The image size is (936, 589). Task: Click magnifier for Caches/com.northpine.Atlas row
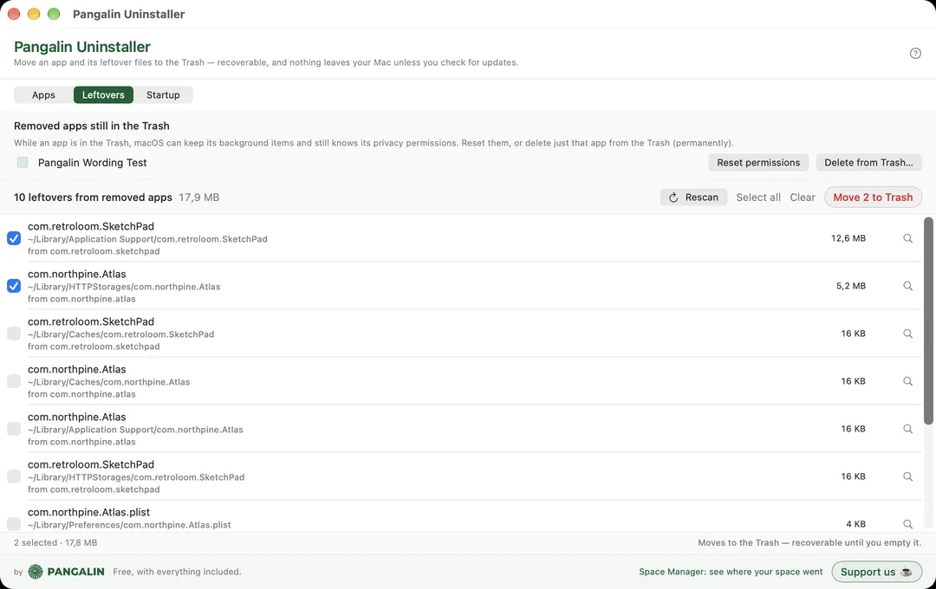[x=907, y=381]
